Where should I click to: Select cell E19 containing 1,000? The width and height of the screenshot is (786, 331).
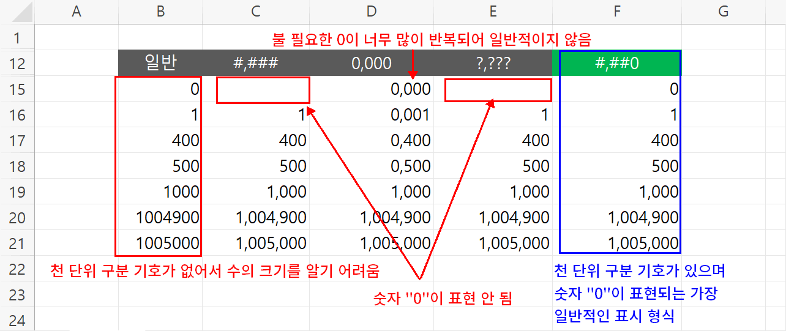493,192
